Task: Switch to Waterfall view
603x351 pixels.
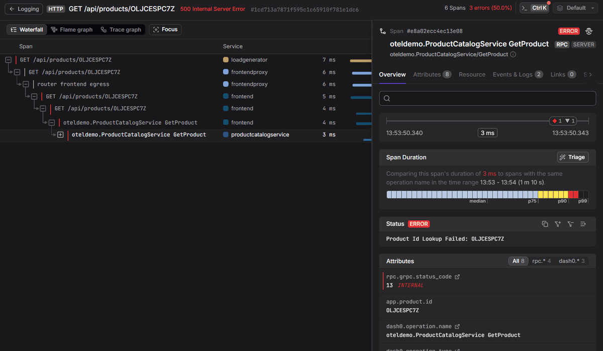Action: coord(27,30)
